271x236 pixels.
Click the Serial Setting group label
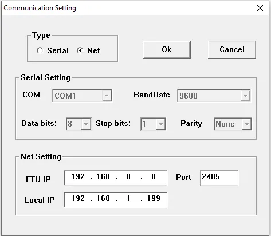coord(45,78)
